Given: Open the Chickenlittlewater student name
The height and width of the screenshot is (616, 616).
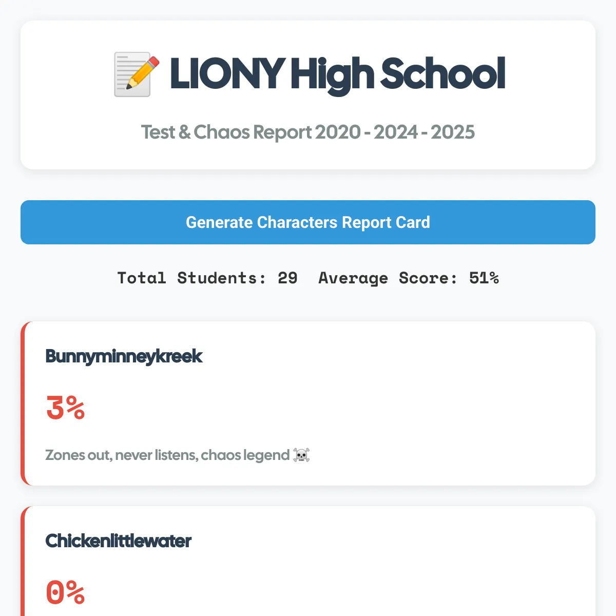Looking at the screenshot, I should click(x=118, y=541).
